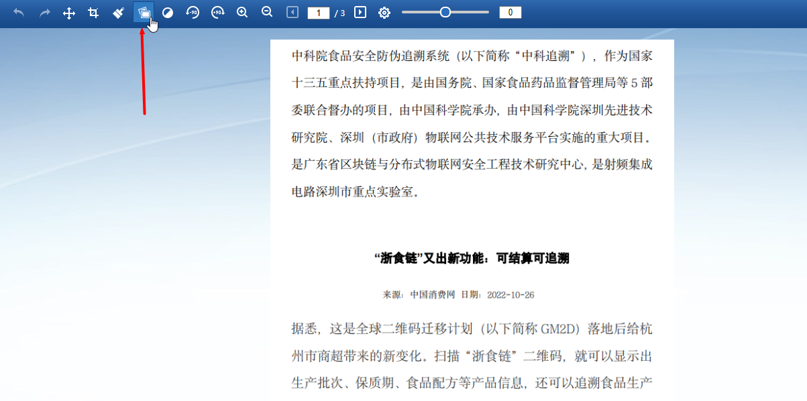The width and height of the screenshot is (807, 401).
Task: Select the crop tool
Action: pyautogui.click(x=94, y=13)
